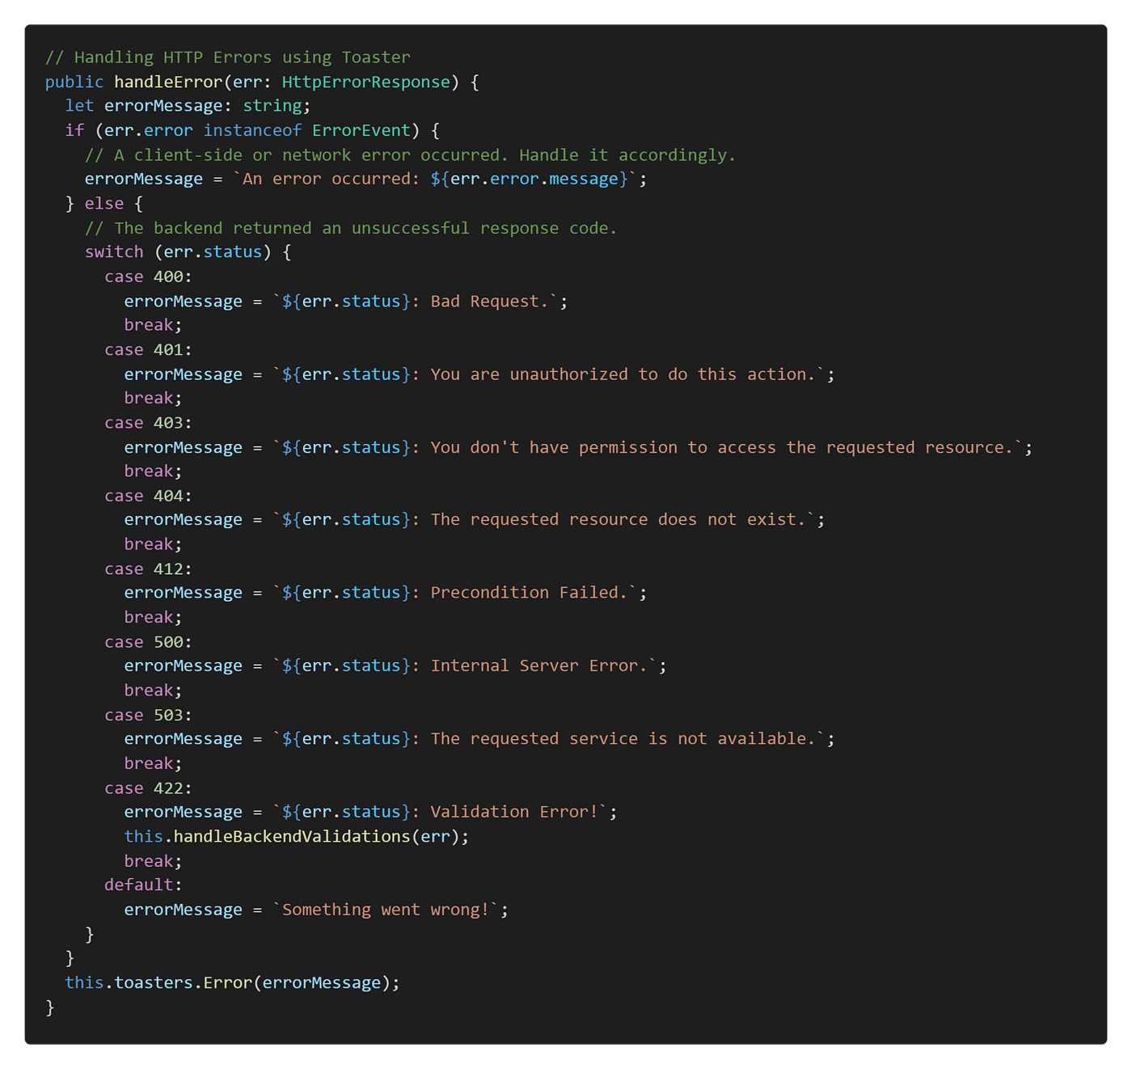The height and width of the screenshot is (1069, 1132).
Task: Click the case 401 label
Action: pyautogui.click(x=146, y=349)
